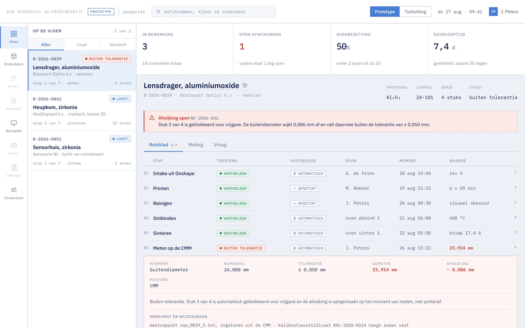Click the warning triangle in Afwijking banner

coord(152,118)
